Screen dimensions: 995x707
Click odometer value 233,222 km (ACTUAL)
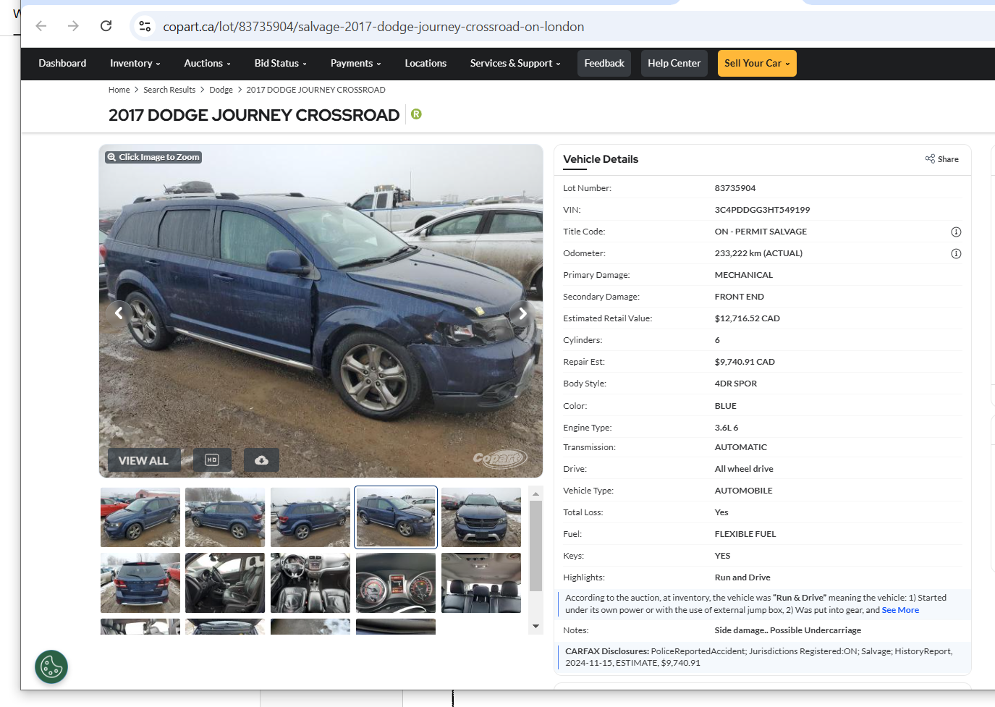758,253
